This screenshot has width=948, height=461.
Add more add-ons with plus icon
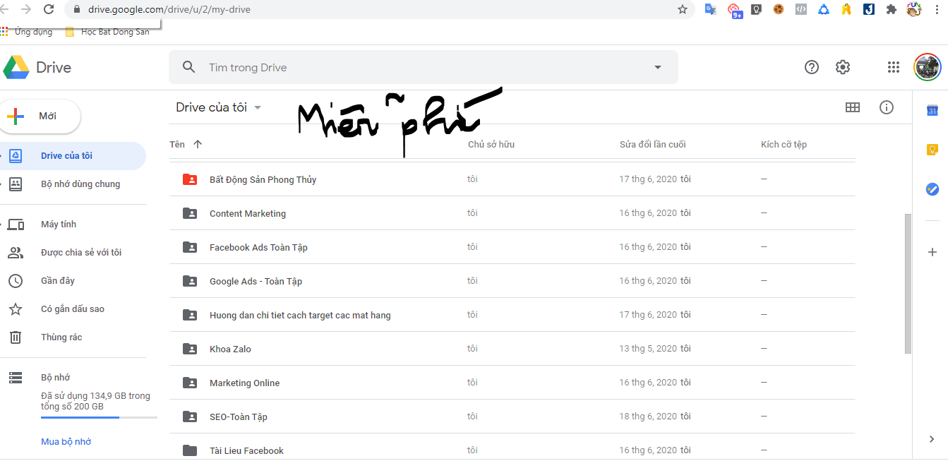(932, 252)
